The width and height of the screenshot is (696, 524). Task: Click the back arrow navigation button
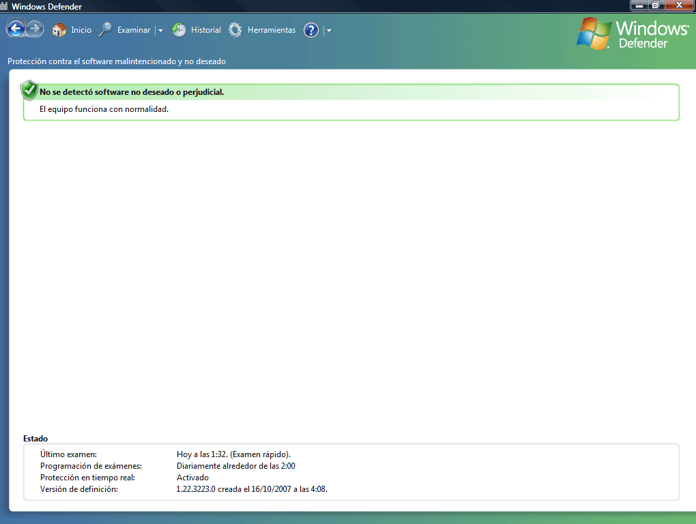[x=15, y=29]
